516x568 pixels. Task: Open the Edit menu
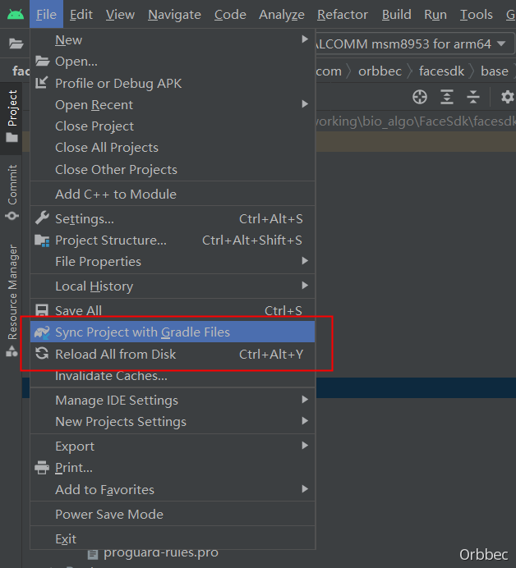[81, 15]
